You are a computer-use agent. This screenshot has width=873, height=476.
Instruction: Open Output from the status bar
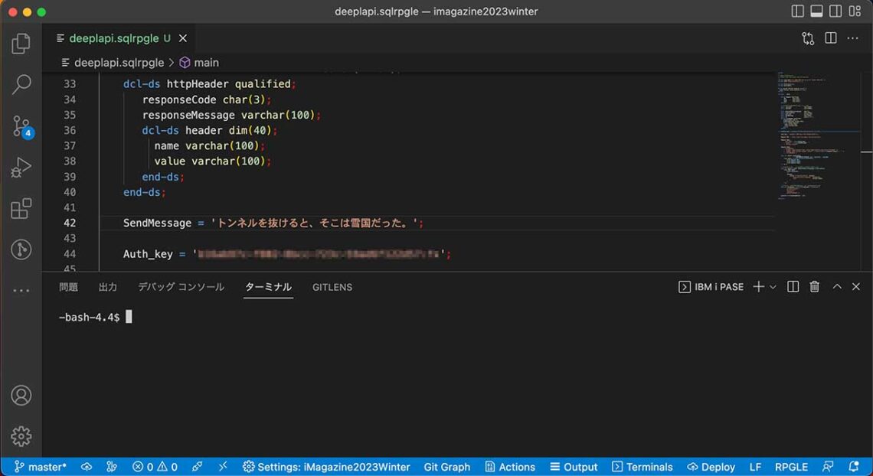tap(574, 467)
